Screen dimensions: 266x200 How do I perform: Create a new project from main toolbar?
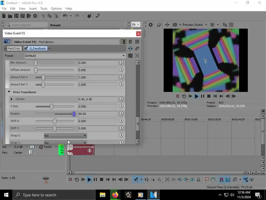pyautogui.click(x=4, y=16)
